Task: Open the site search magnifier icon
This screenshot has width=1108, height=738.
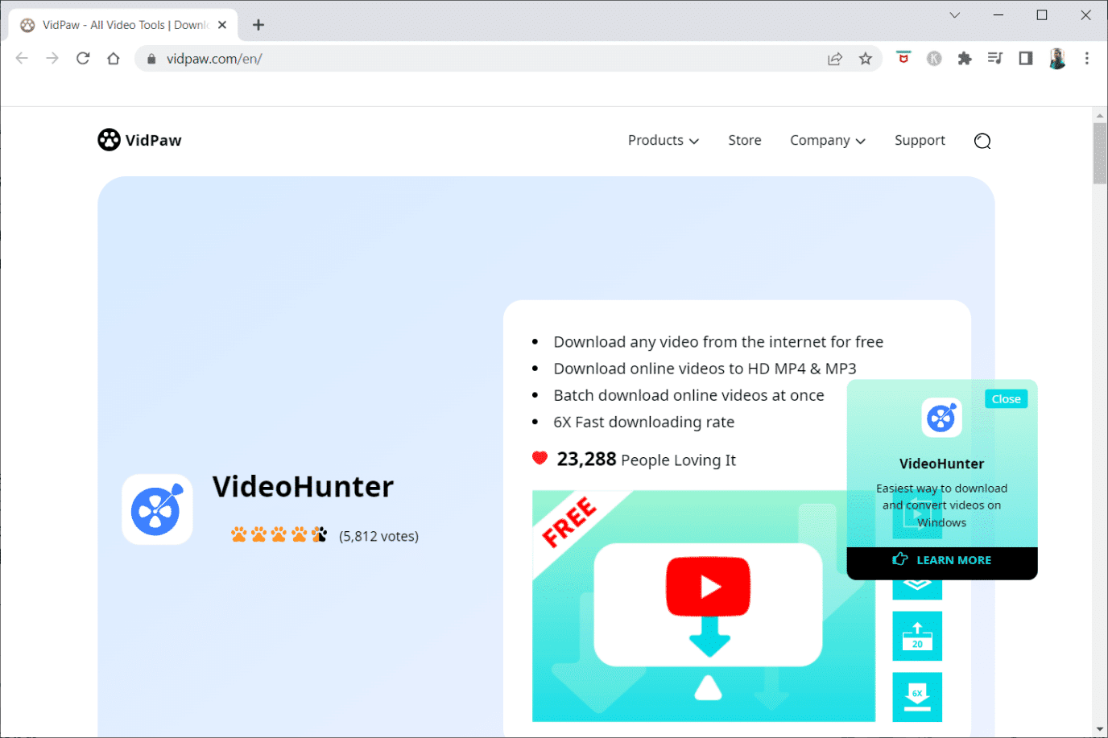Action: [982, 141]
